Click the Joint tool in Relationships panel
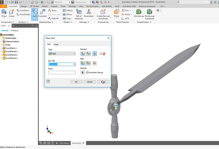This screenshot has width=219, height=149. point(35,14)
